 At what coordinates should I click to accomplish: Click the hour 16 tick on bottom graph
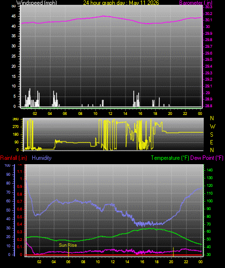pyautogui.click(x=142, y=262)
